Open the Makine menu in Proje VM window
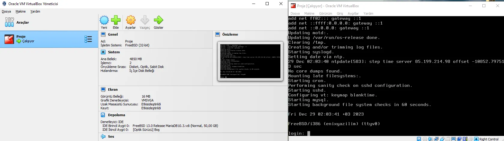 click(309, 13)
